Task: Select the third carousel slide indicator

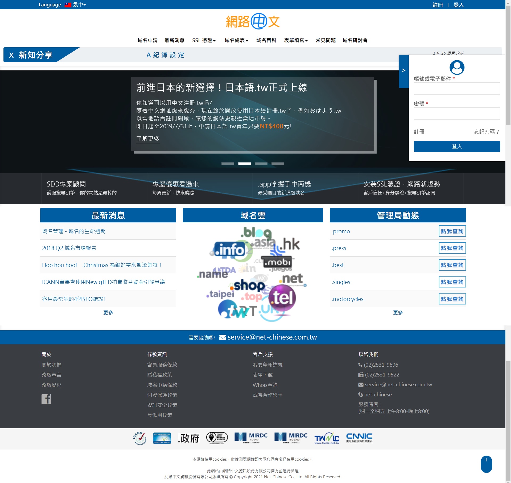Action: pos(261,164)
